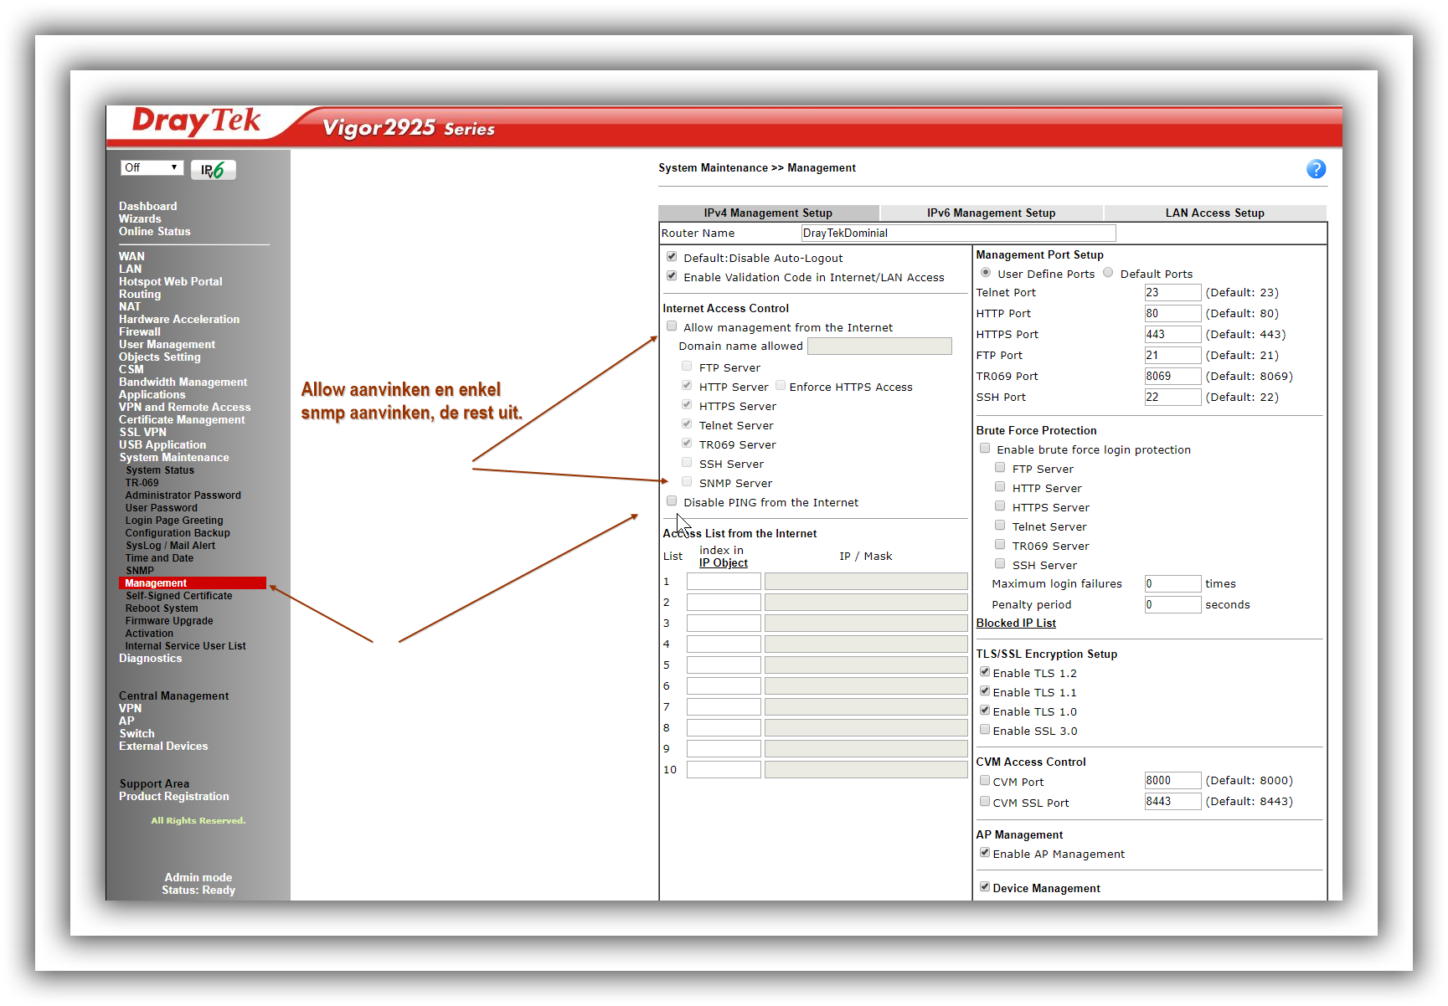Open SNMP under System Maintenance
Viewport: 1448px width, 1006px height.
[x=139, y=571]
